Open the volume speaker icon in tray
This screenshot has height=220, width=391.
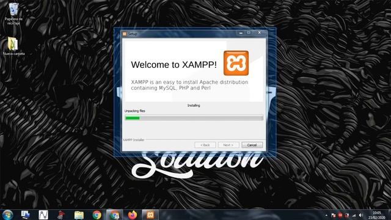(x=361, y=215)
